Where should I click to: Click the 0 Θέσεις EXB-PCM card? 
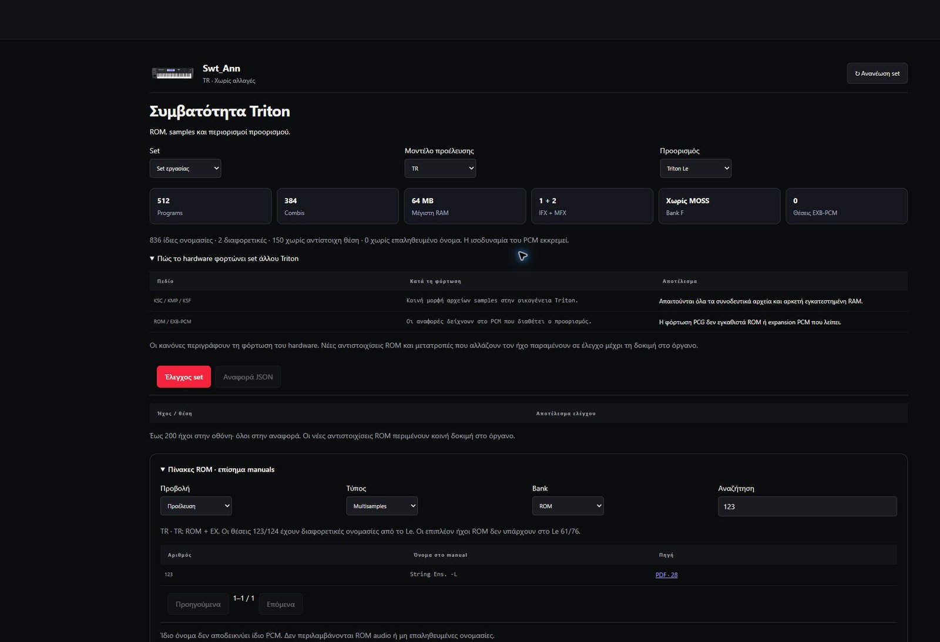click(847, 206)
